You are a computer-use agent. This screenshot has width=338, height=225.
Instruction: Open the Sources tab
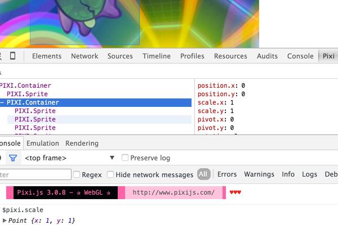pyautogui.click(x=120, y=56)
